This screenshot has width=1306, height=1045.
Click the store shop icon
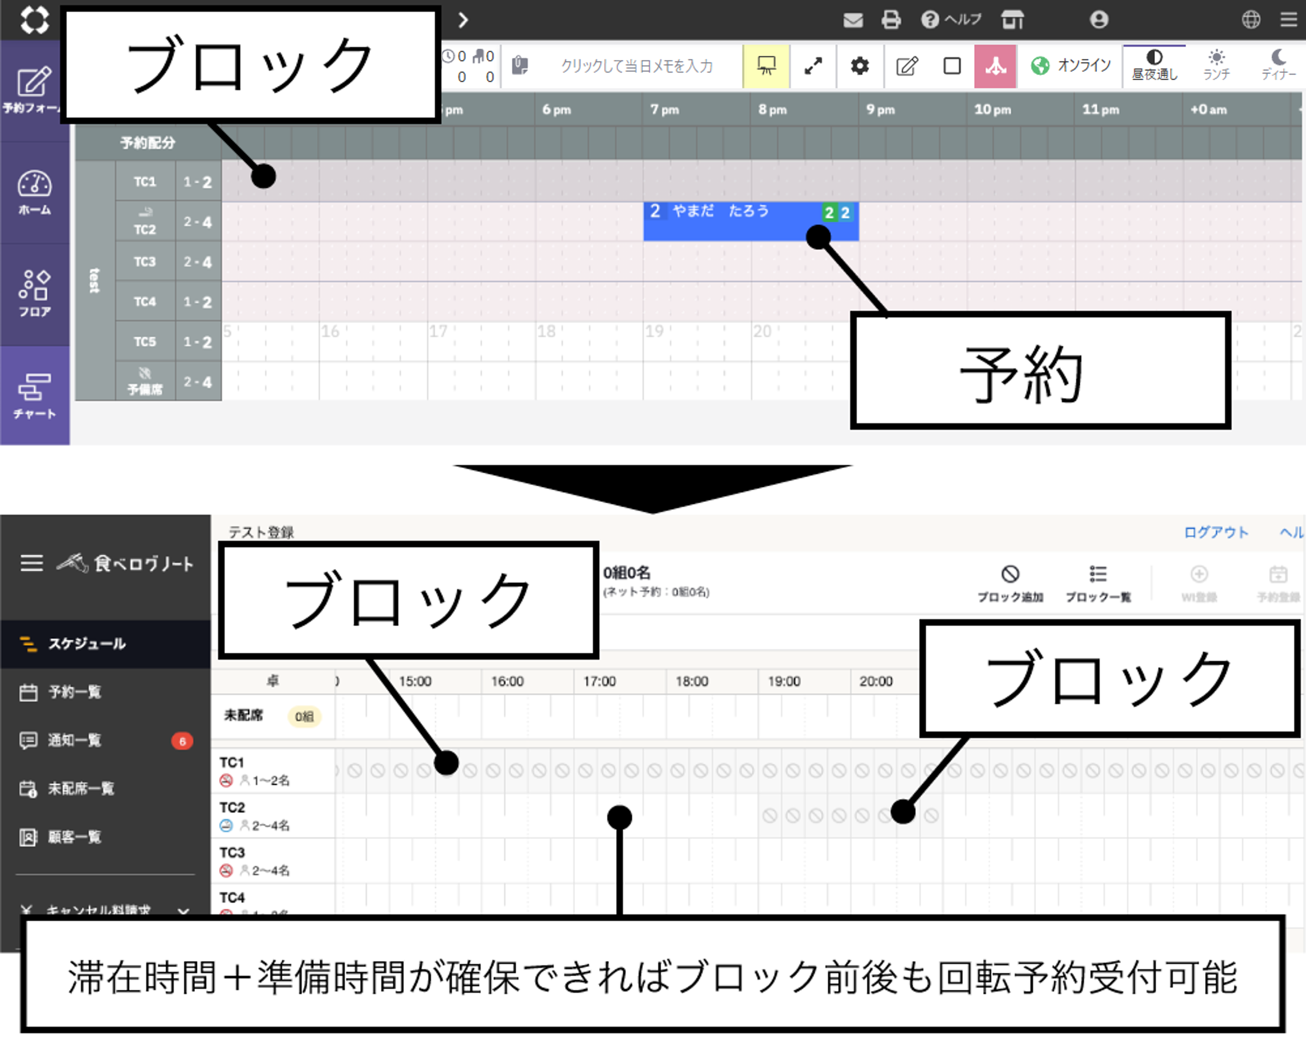coord(1012,20)
